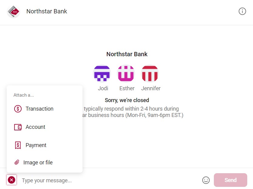Screen dimensions: 253x189
Task: Click Esther's pink avatar
Action: coord(126,74)
